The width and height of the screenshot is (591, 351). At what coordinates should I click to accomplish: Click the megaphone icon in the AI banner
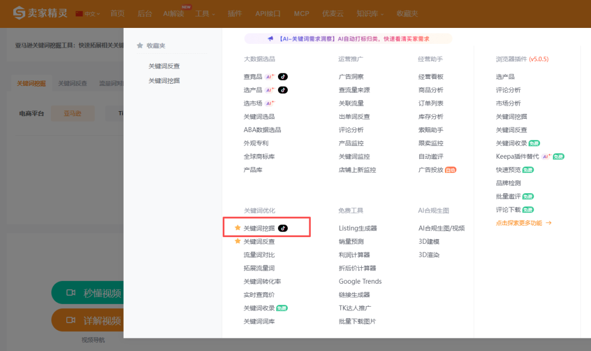(x=270, y=38)
